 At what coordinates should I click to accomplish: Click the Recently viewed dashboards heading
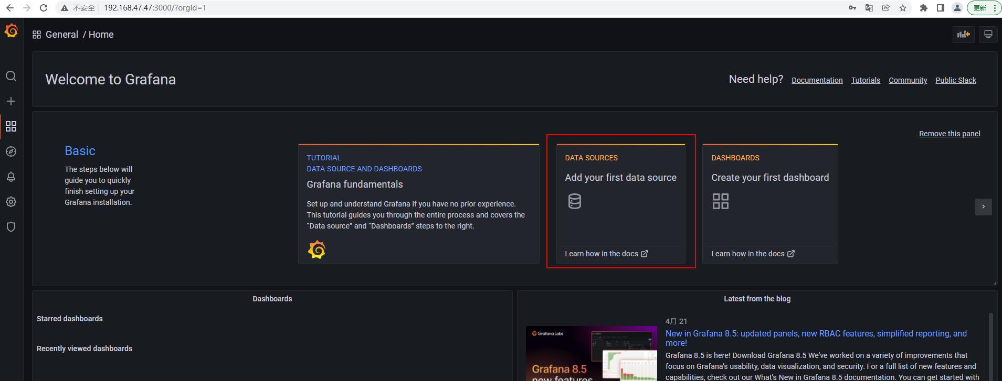85,349
